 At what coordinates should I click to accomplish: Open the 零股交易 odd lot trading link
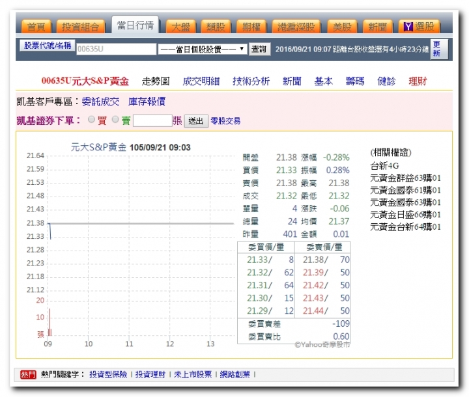[x=225, y=121]
